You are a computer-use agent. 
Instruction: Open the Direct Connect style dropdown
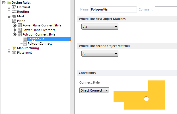point(94,90)
